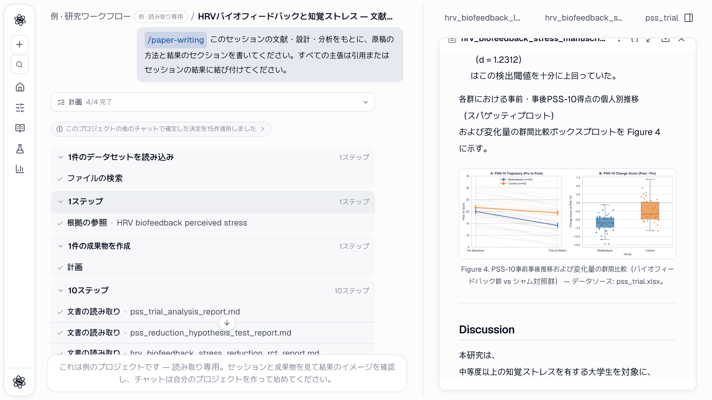
Task: Click the atom logo at sidebar top
Action: coord(20,20)
